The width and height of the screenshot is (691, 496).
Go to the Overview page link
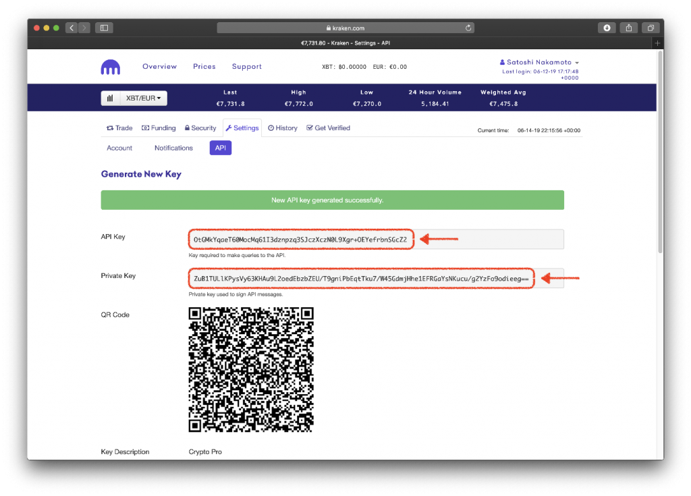(159, 66)
